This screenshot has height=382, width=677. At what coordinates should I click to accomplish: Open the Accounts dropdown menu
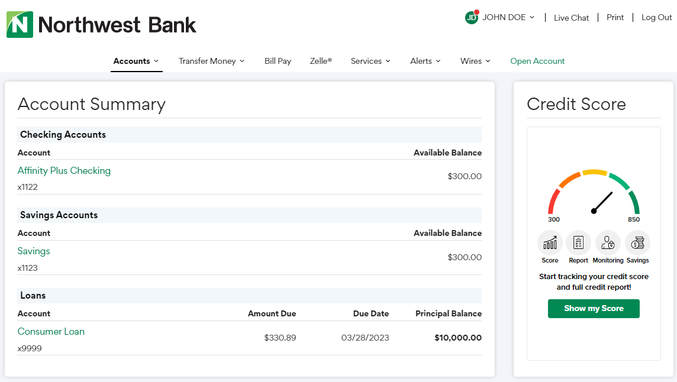(x=136, y=61)
